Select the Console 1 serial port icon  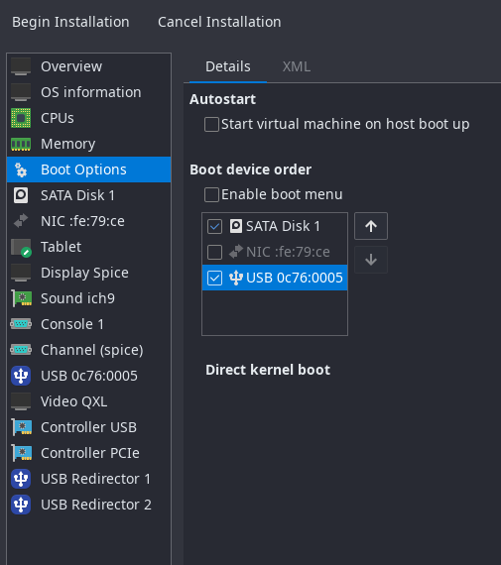21,324
